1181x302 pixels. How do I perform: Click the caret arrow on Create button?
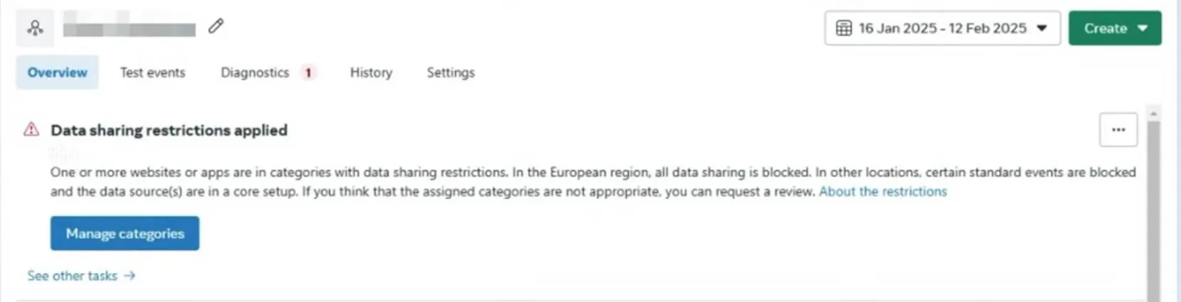coord(1143,28)
